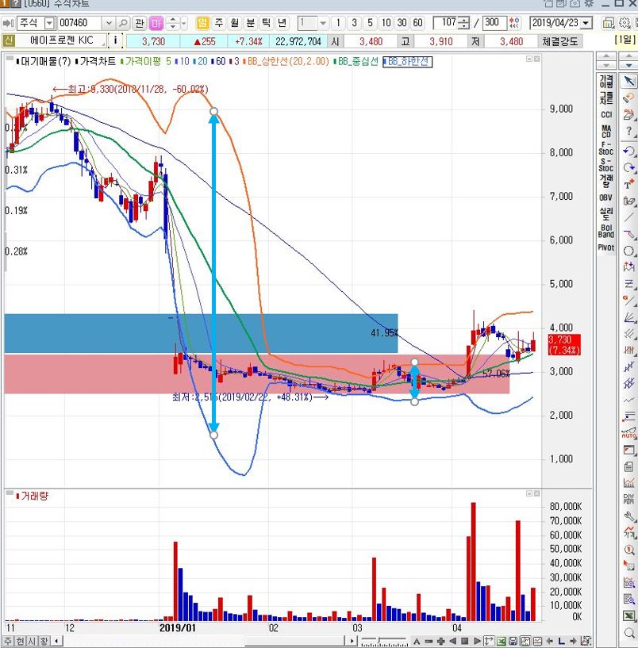Screen dimensions: 638x648
Task: Click the magnifier icon in right toolbar bottom
Action: (x=629, y=633)
